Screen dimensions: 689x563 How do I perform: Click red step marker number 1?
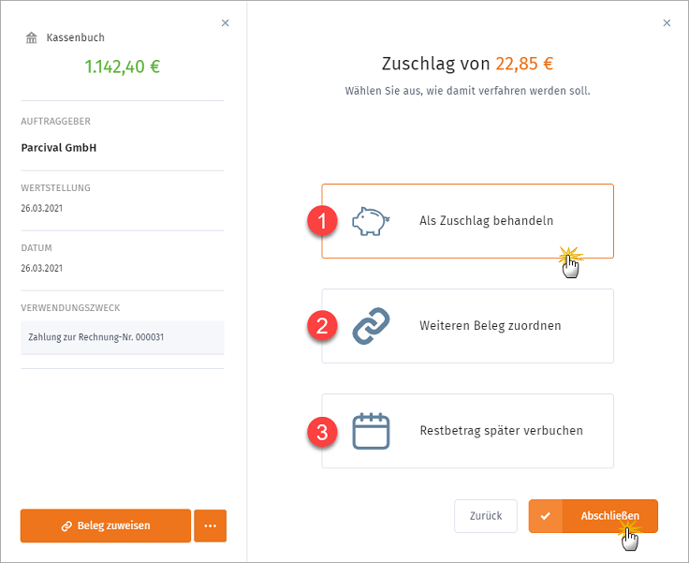pos(322,221)
